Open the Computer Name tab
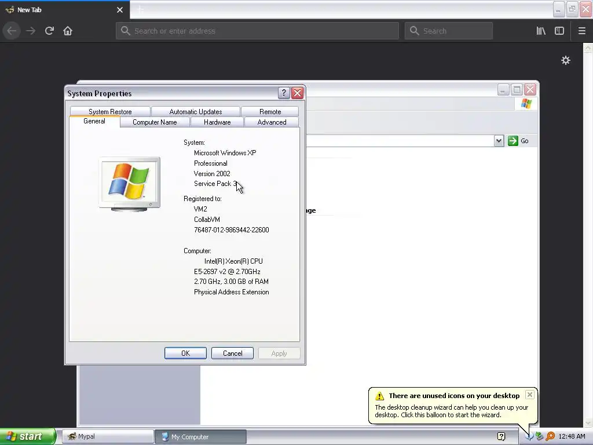The width and height of the screenshot is (593, 445). click(x=155, y=122)
